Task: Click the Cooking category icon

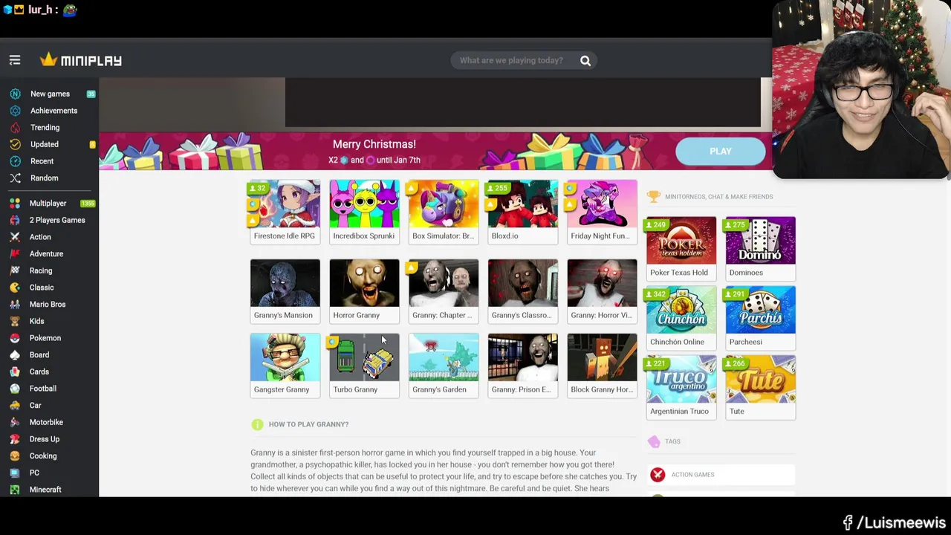Action: point(15,455)
